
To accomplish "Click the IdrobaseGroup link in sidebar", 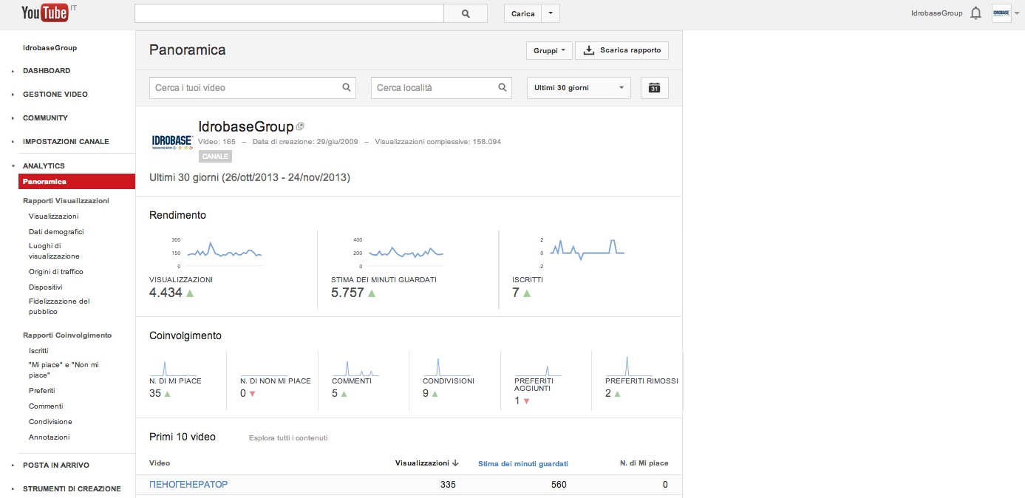I will (x=50, y=48).
